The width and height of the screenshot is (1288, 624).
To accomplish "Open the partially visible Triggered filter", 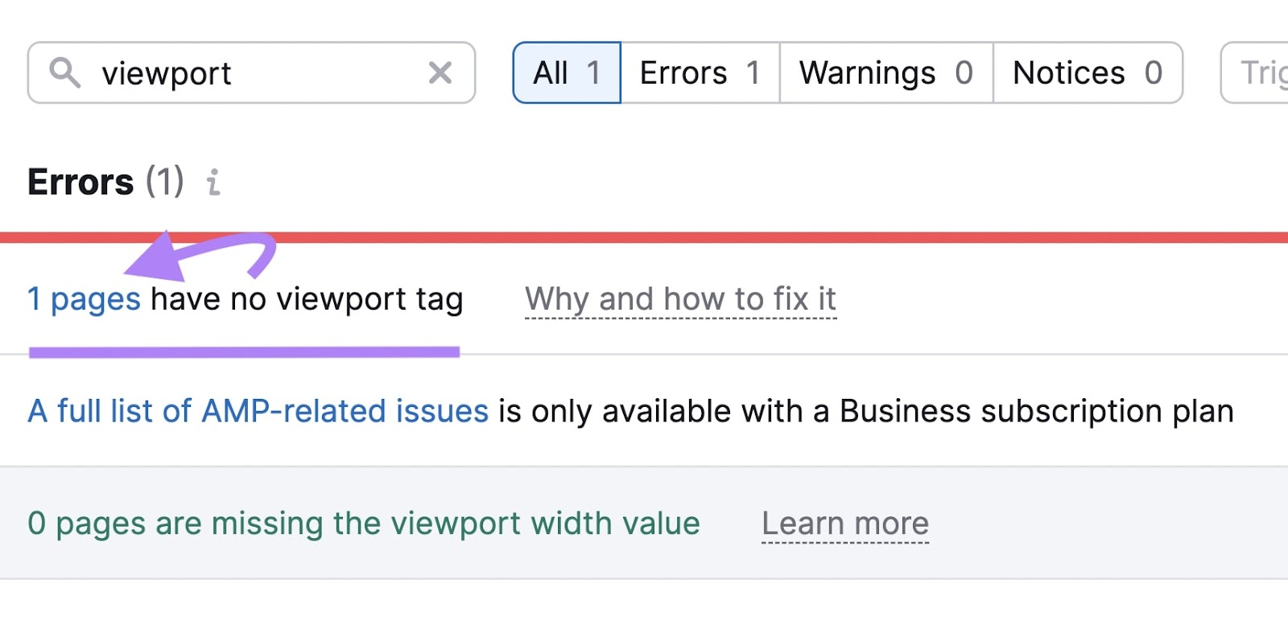I will [1260, 73].
